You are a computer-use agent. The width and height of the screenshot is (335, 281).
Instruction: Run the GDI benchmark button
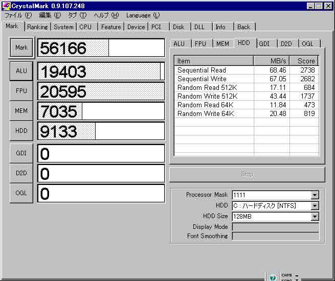coord(21,153)
